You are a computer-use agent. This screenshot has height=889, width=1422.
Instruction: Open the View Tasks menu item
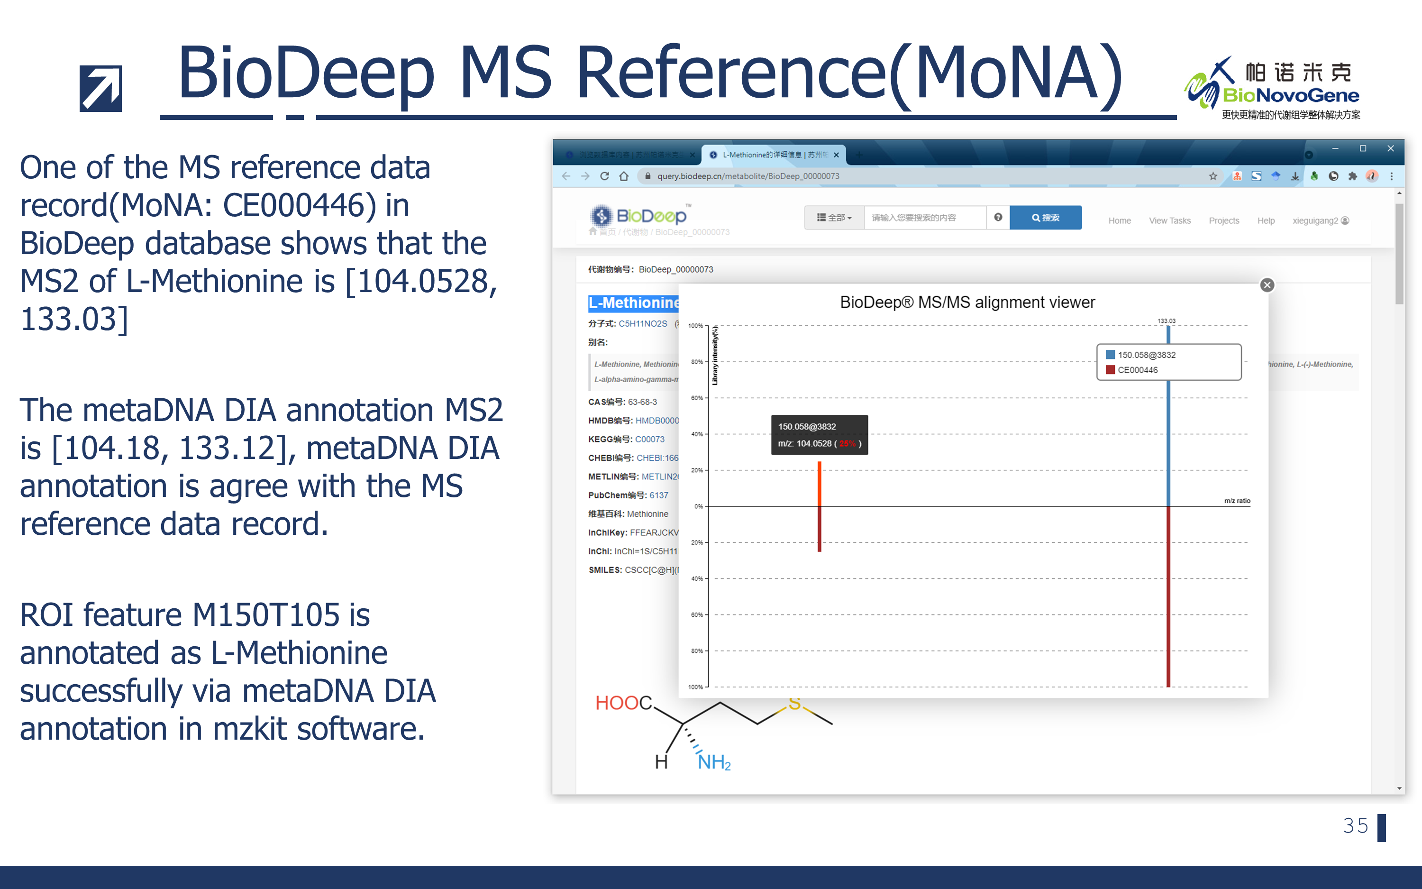coord(1169,220)
